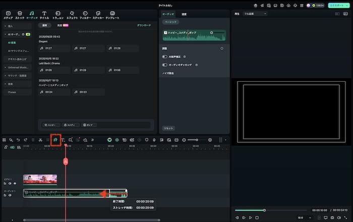The width and height of the screenshot is (353, 222).
Task: Click the リセット (Reset) button
Action: point(168,129)
